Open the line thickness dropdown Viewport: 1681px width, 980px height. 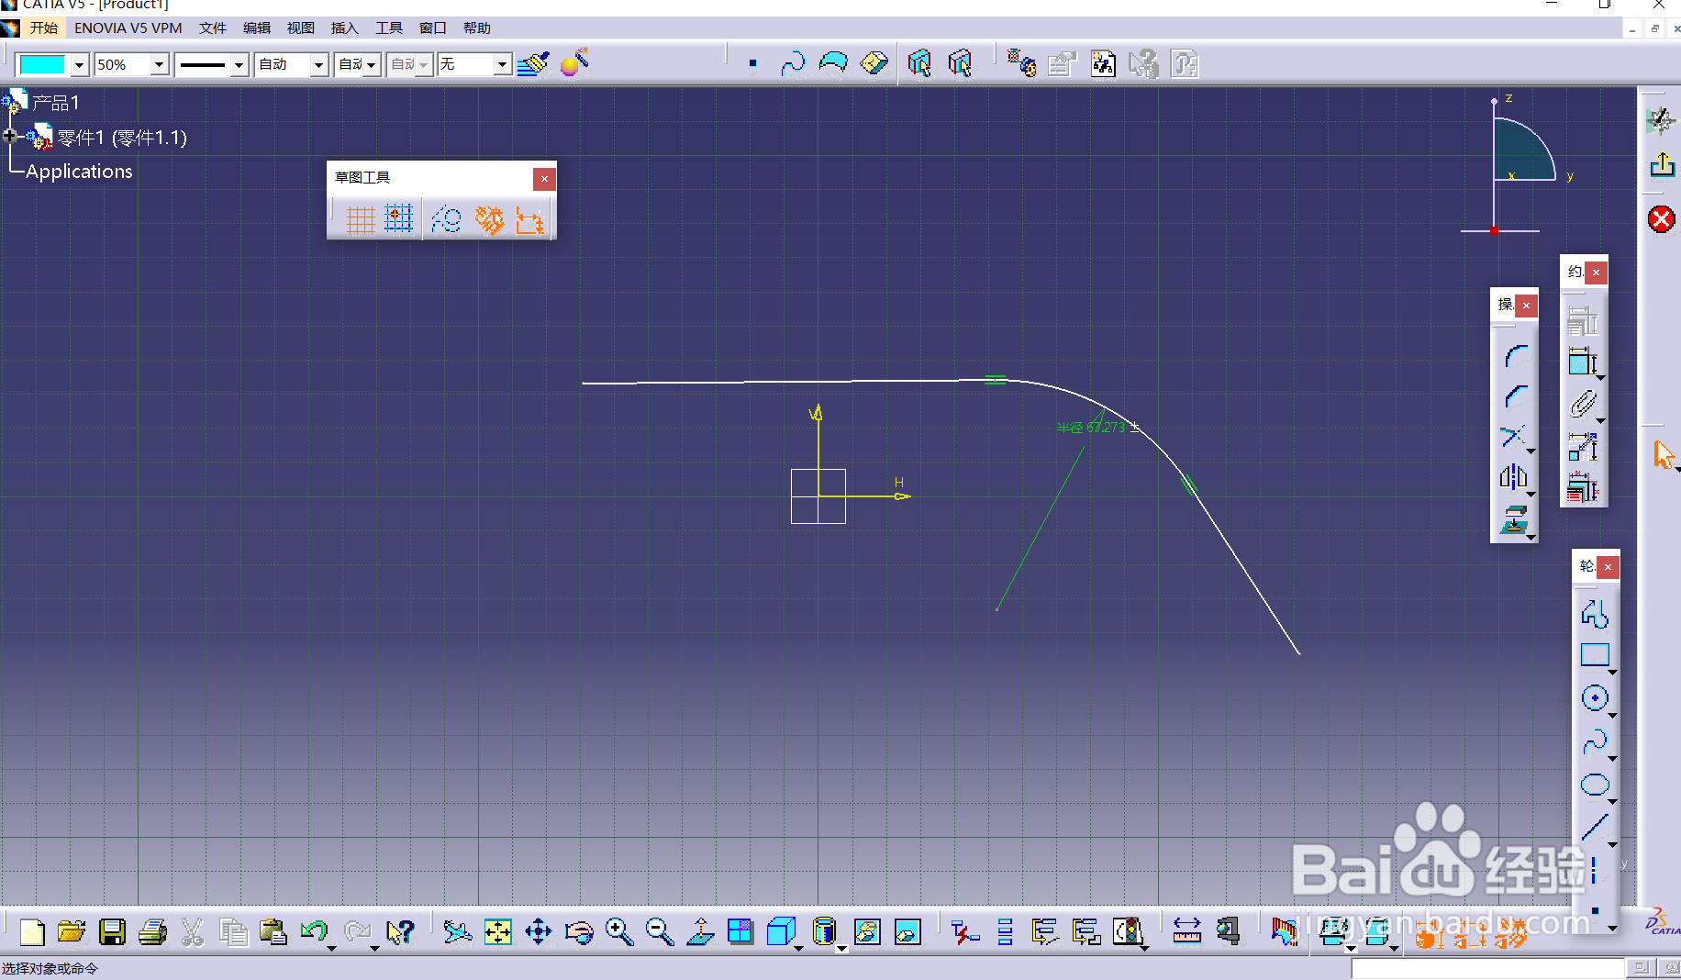point(239,65)
